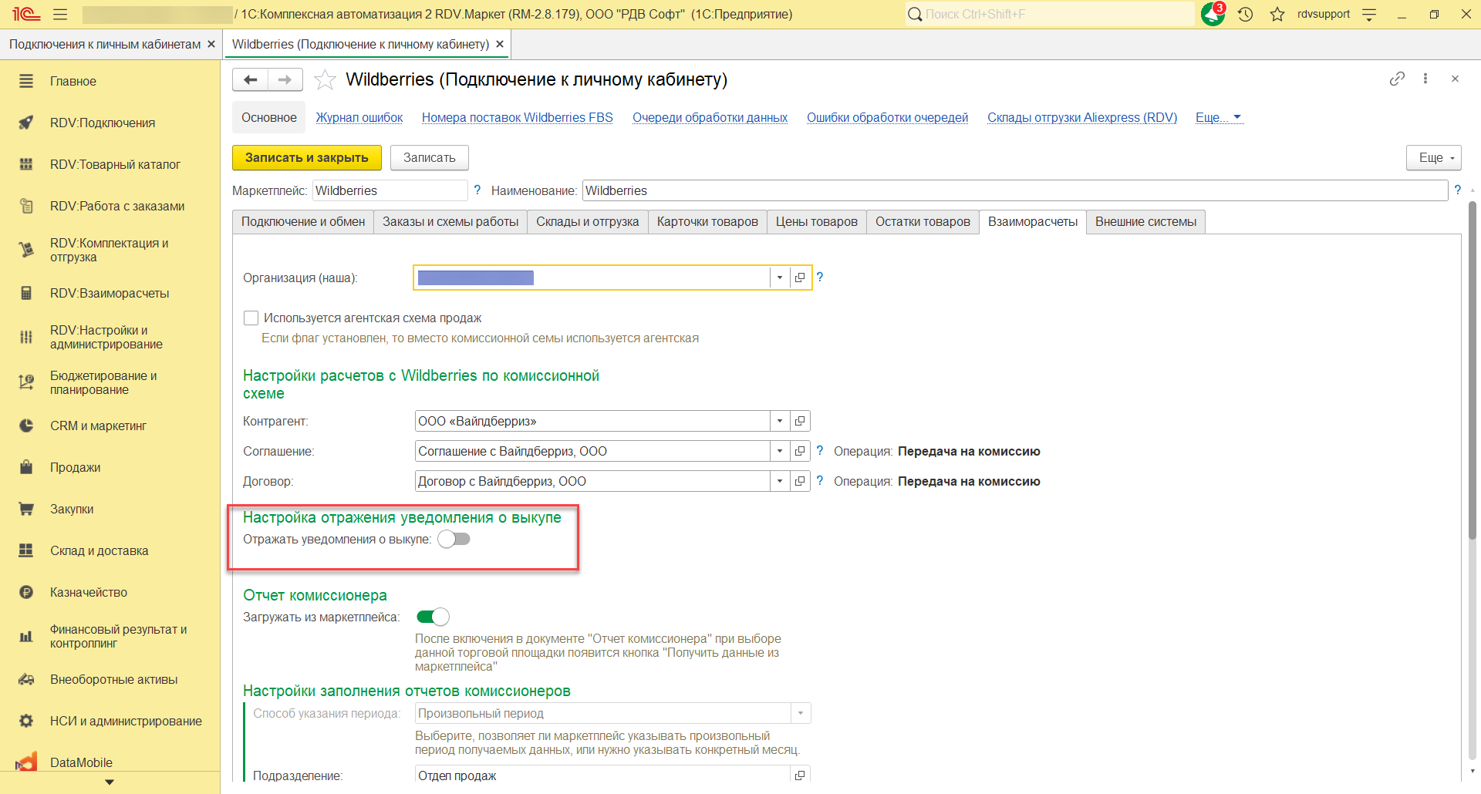
Task: Open Номера поставок Wildberries FBS link
Action: click(518, 117)
